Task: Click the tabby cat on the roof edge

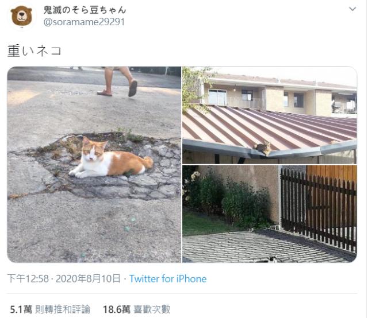Action: click(263, 148)
